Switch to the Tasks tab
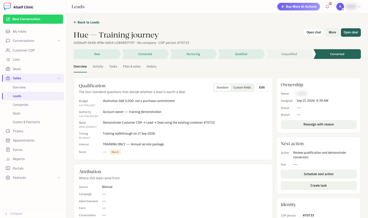Screen dimensions: 368x218 click(113, 67)
